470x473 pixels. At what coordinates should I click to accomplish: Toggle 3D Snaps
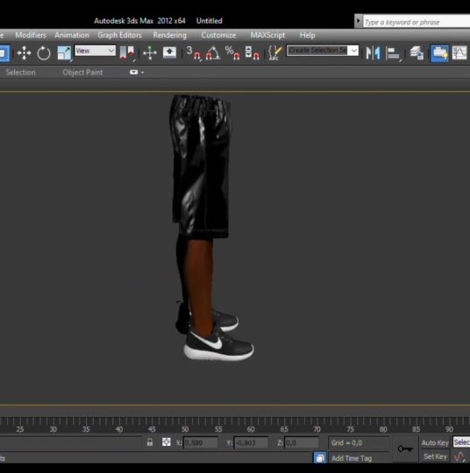[193, 53]
